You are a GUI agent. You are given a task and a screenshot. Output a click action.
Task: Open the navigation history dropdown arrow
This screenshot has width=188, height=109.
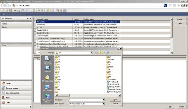pyautogui.click(x=10, y=5)
